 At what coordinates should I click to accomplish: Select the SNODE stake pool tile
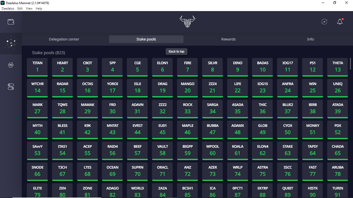pos(37,172)
